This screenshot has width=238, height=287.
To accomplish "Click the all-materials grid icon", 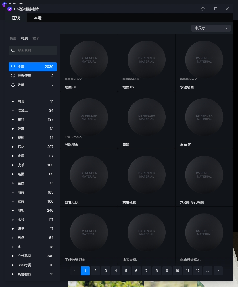I will [13, 67].
